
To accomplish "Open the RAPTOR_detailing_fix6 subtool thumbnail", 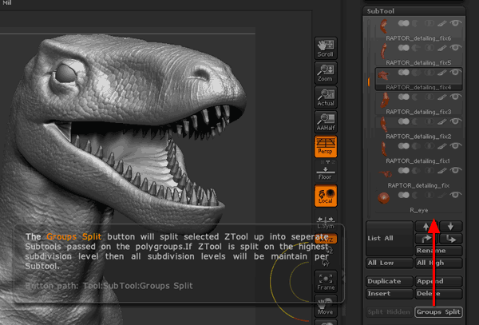I will pyautogui.click(x=383, y=26).
